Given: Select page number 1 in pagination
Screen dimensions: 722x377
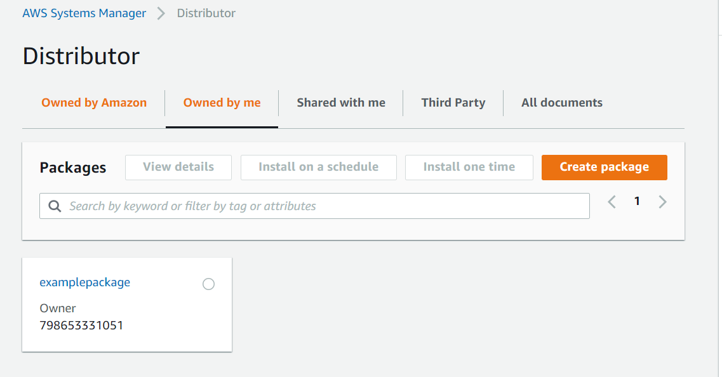Looking at the screenshot, I should pyautogui.click(x=637, y=201).
